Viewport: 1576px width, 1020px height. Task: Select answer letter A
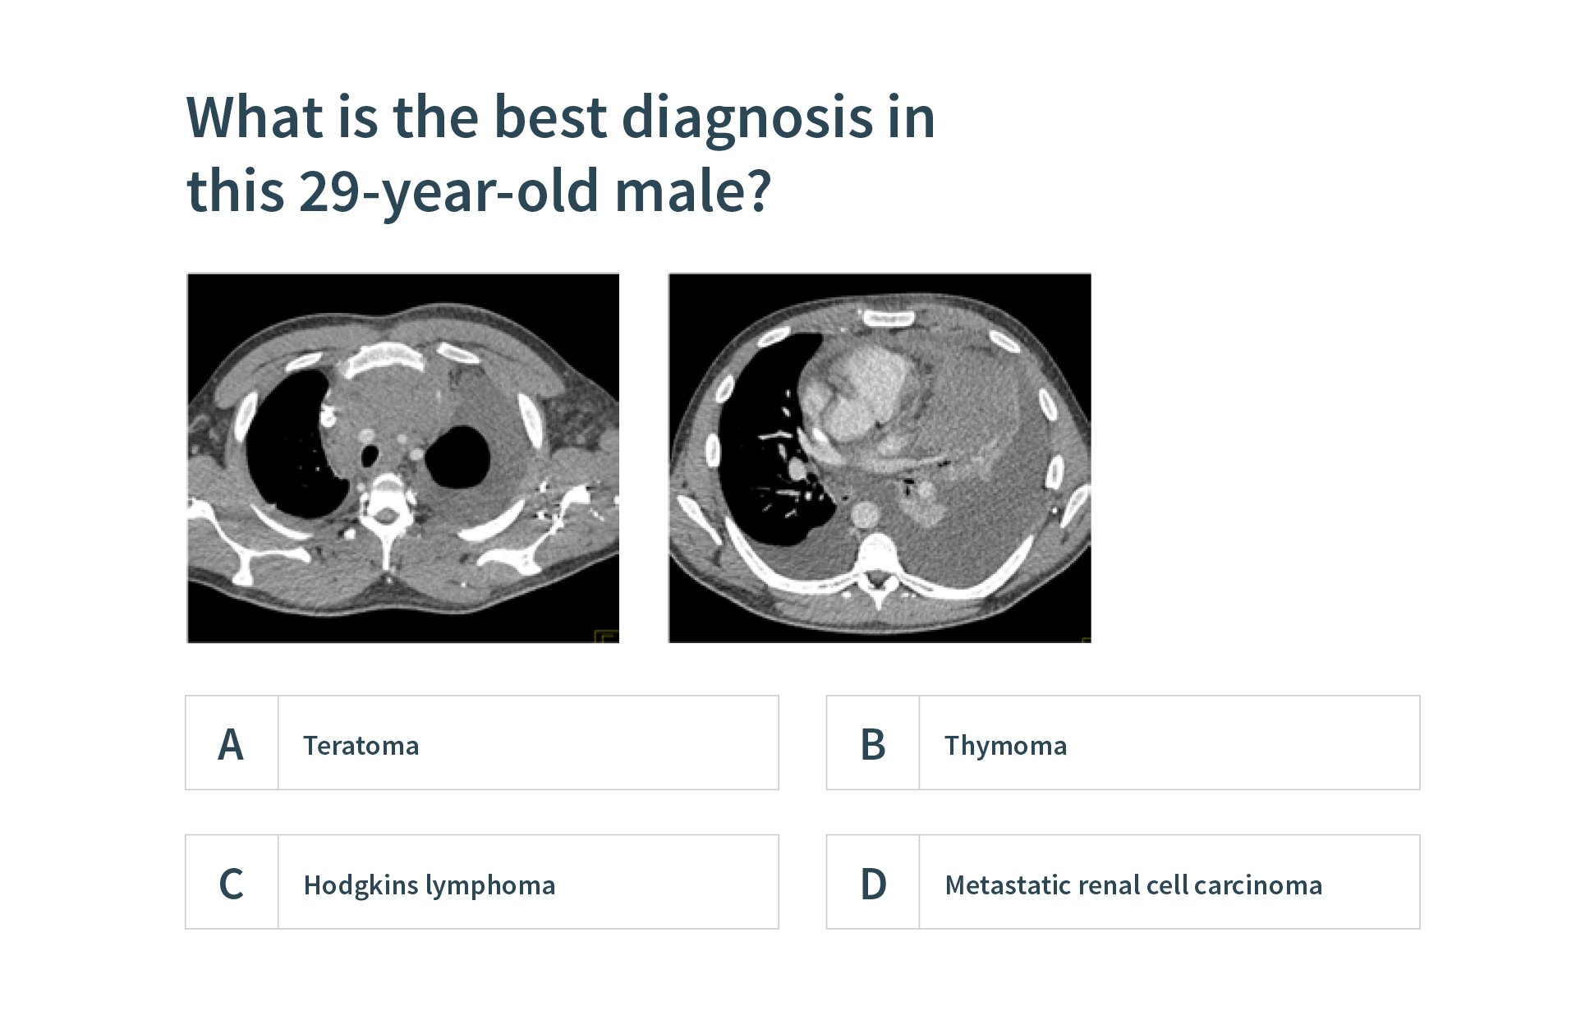(x=232, y=744)
